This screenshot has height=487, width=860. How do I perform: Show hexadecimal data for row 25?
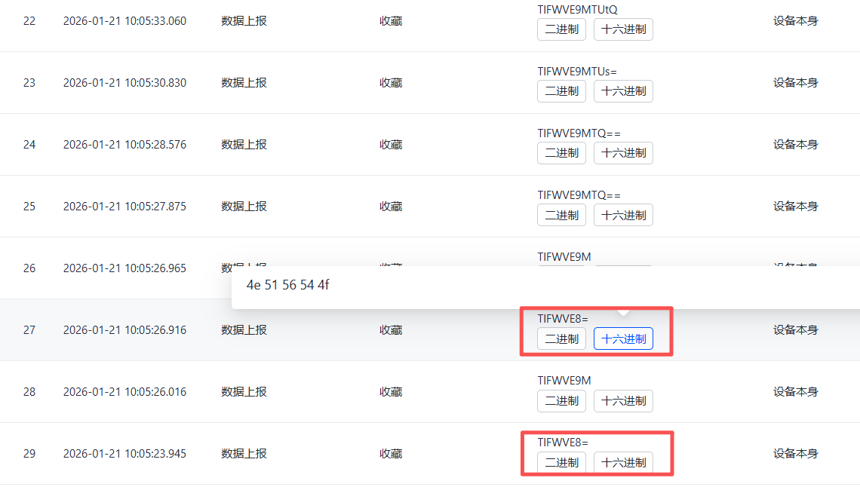623,215
